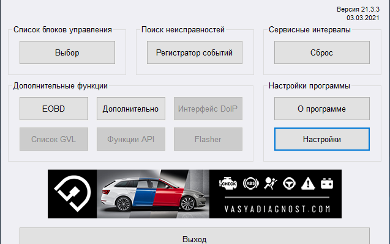Screen dimensions: 390x244
Task: Click the Поиск неисправностей group label
Action: pyautogui.click(x=183, y=30)
